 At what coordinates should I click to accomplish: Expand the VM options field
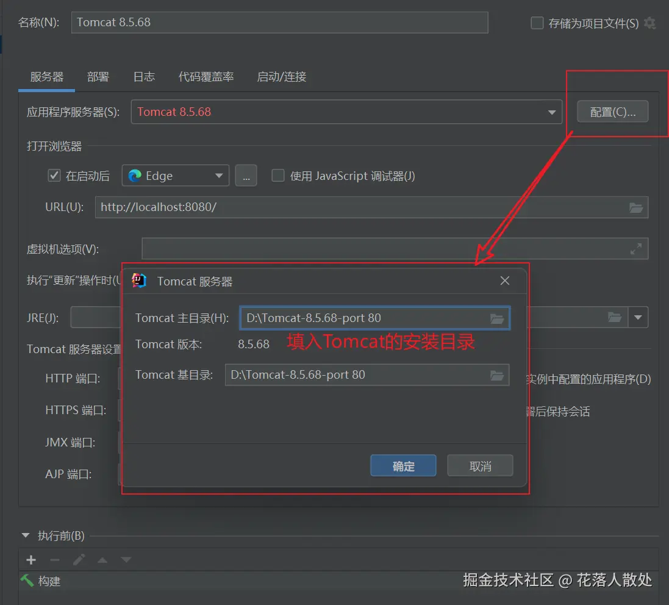[x=635, y=249]
